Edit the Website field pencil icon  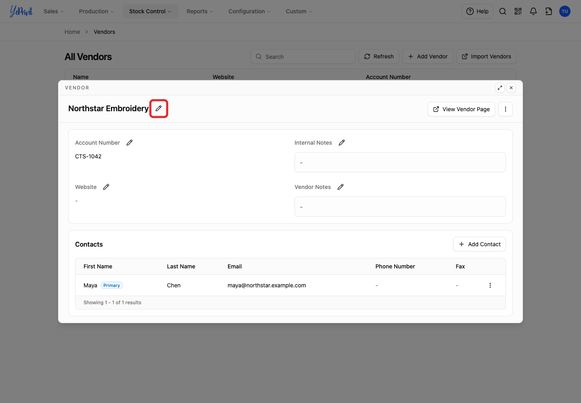pyautogui.click(x=106, y=187)
